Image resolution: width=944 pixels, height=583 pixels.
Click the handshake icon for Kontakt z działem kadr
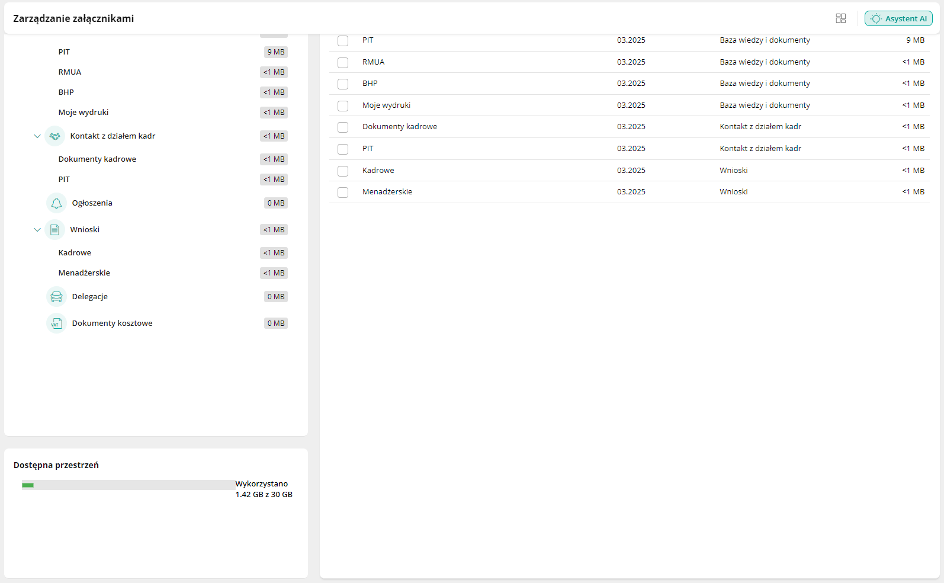click(55, 136)
